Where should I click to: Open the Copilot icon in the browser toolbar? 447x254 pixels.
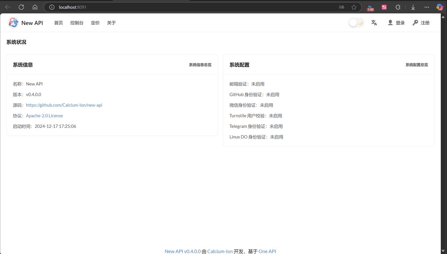pos(439,7)
